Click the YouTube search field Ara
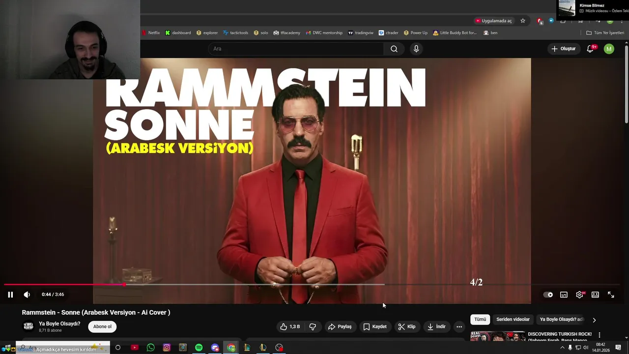Image resolution: width=629 pixels, height=354 pixels. point(296,49)
